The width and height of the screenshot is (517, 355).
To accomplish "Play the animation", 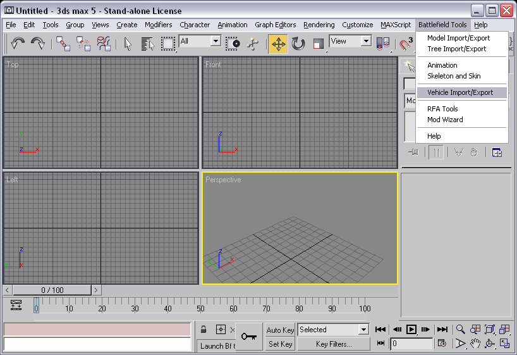I will coord(411,329).
